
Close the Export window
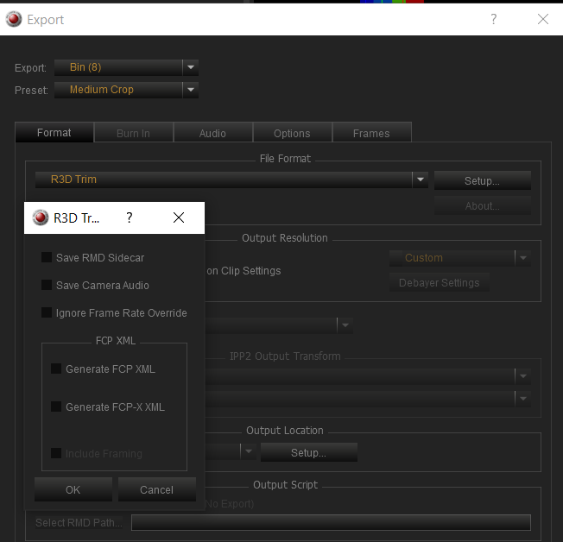tap(543, 19)
